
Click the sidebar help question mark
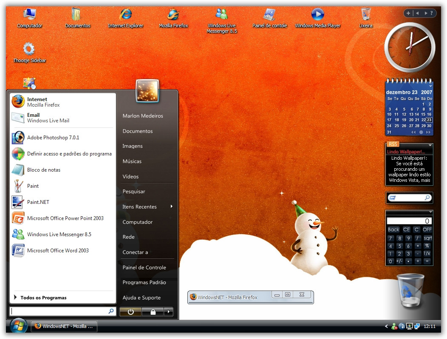click(431, 13)
